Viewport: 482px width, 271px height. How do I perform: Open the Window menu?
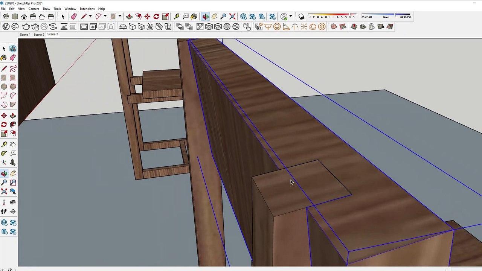70,9
